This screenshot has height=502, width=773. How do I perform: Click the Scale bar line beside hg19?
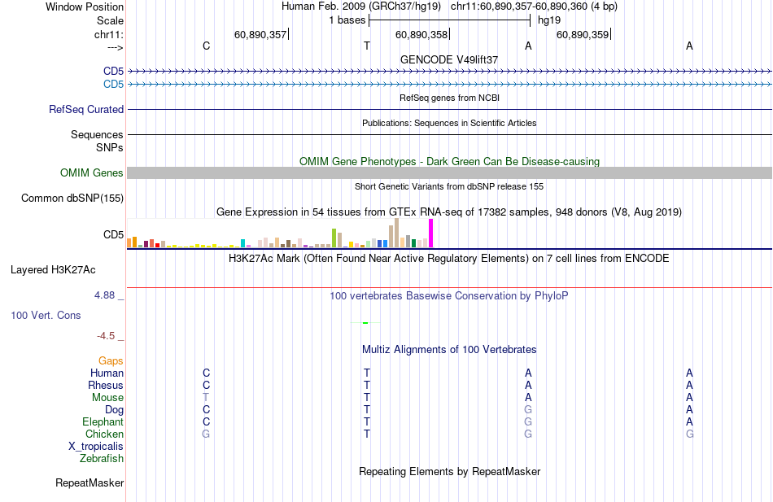450,20
